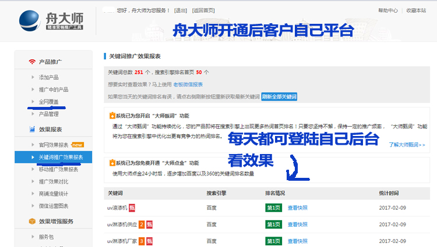Screen dimensions: 437x247
Task: Open 服务包 in sidebar
Action: 46,237
